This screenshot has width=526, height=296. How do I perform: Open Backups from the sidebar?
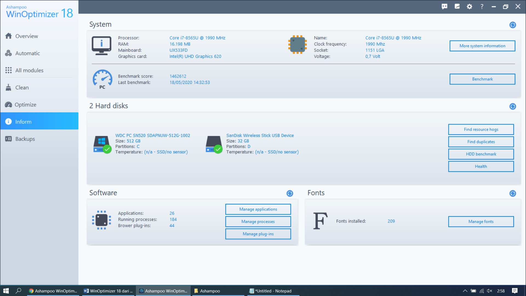pyautogui.click(x=39, y=139)
